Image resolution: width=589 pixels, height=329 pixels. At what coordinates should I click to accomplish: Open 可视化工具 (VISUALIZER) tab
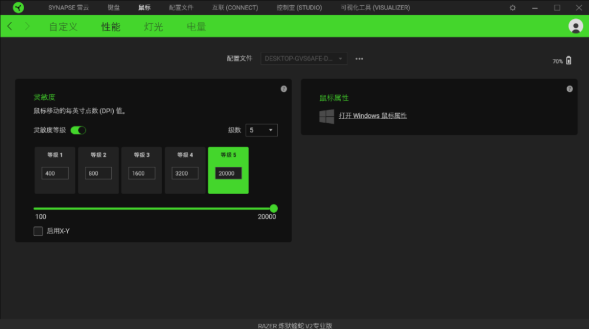tap(375, 8)
